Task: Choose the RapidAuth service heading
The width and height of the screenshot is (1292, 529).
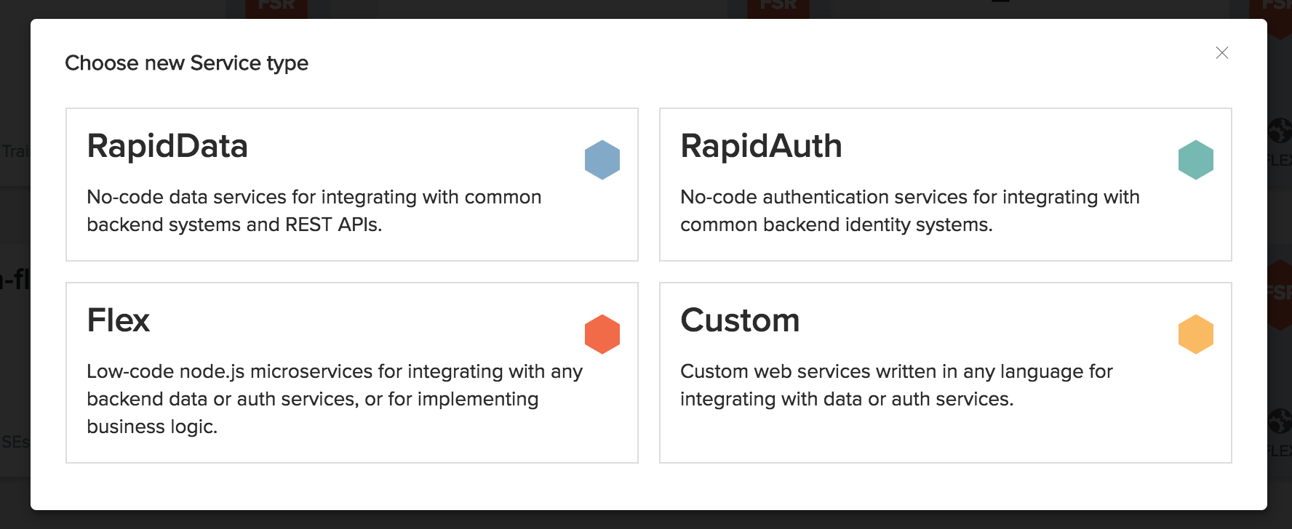Action: tap(761, 146)
